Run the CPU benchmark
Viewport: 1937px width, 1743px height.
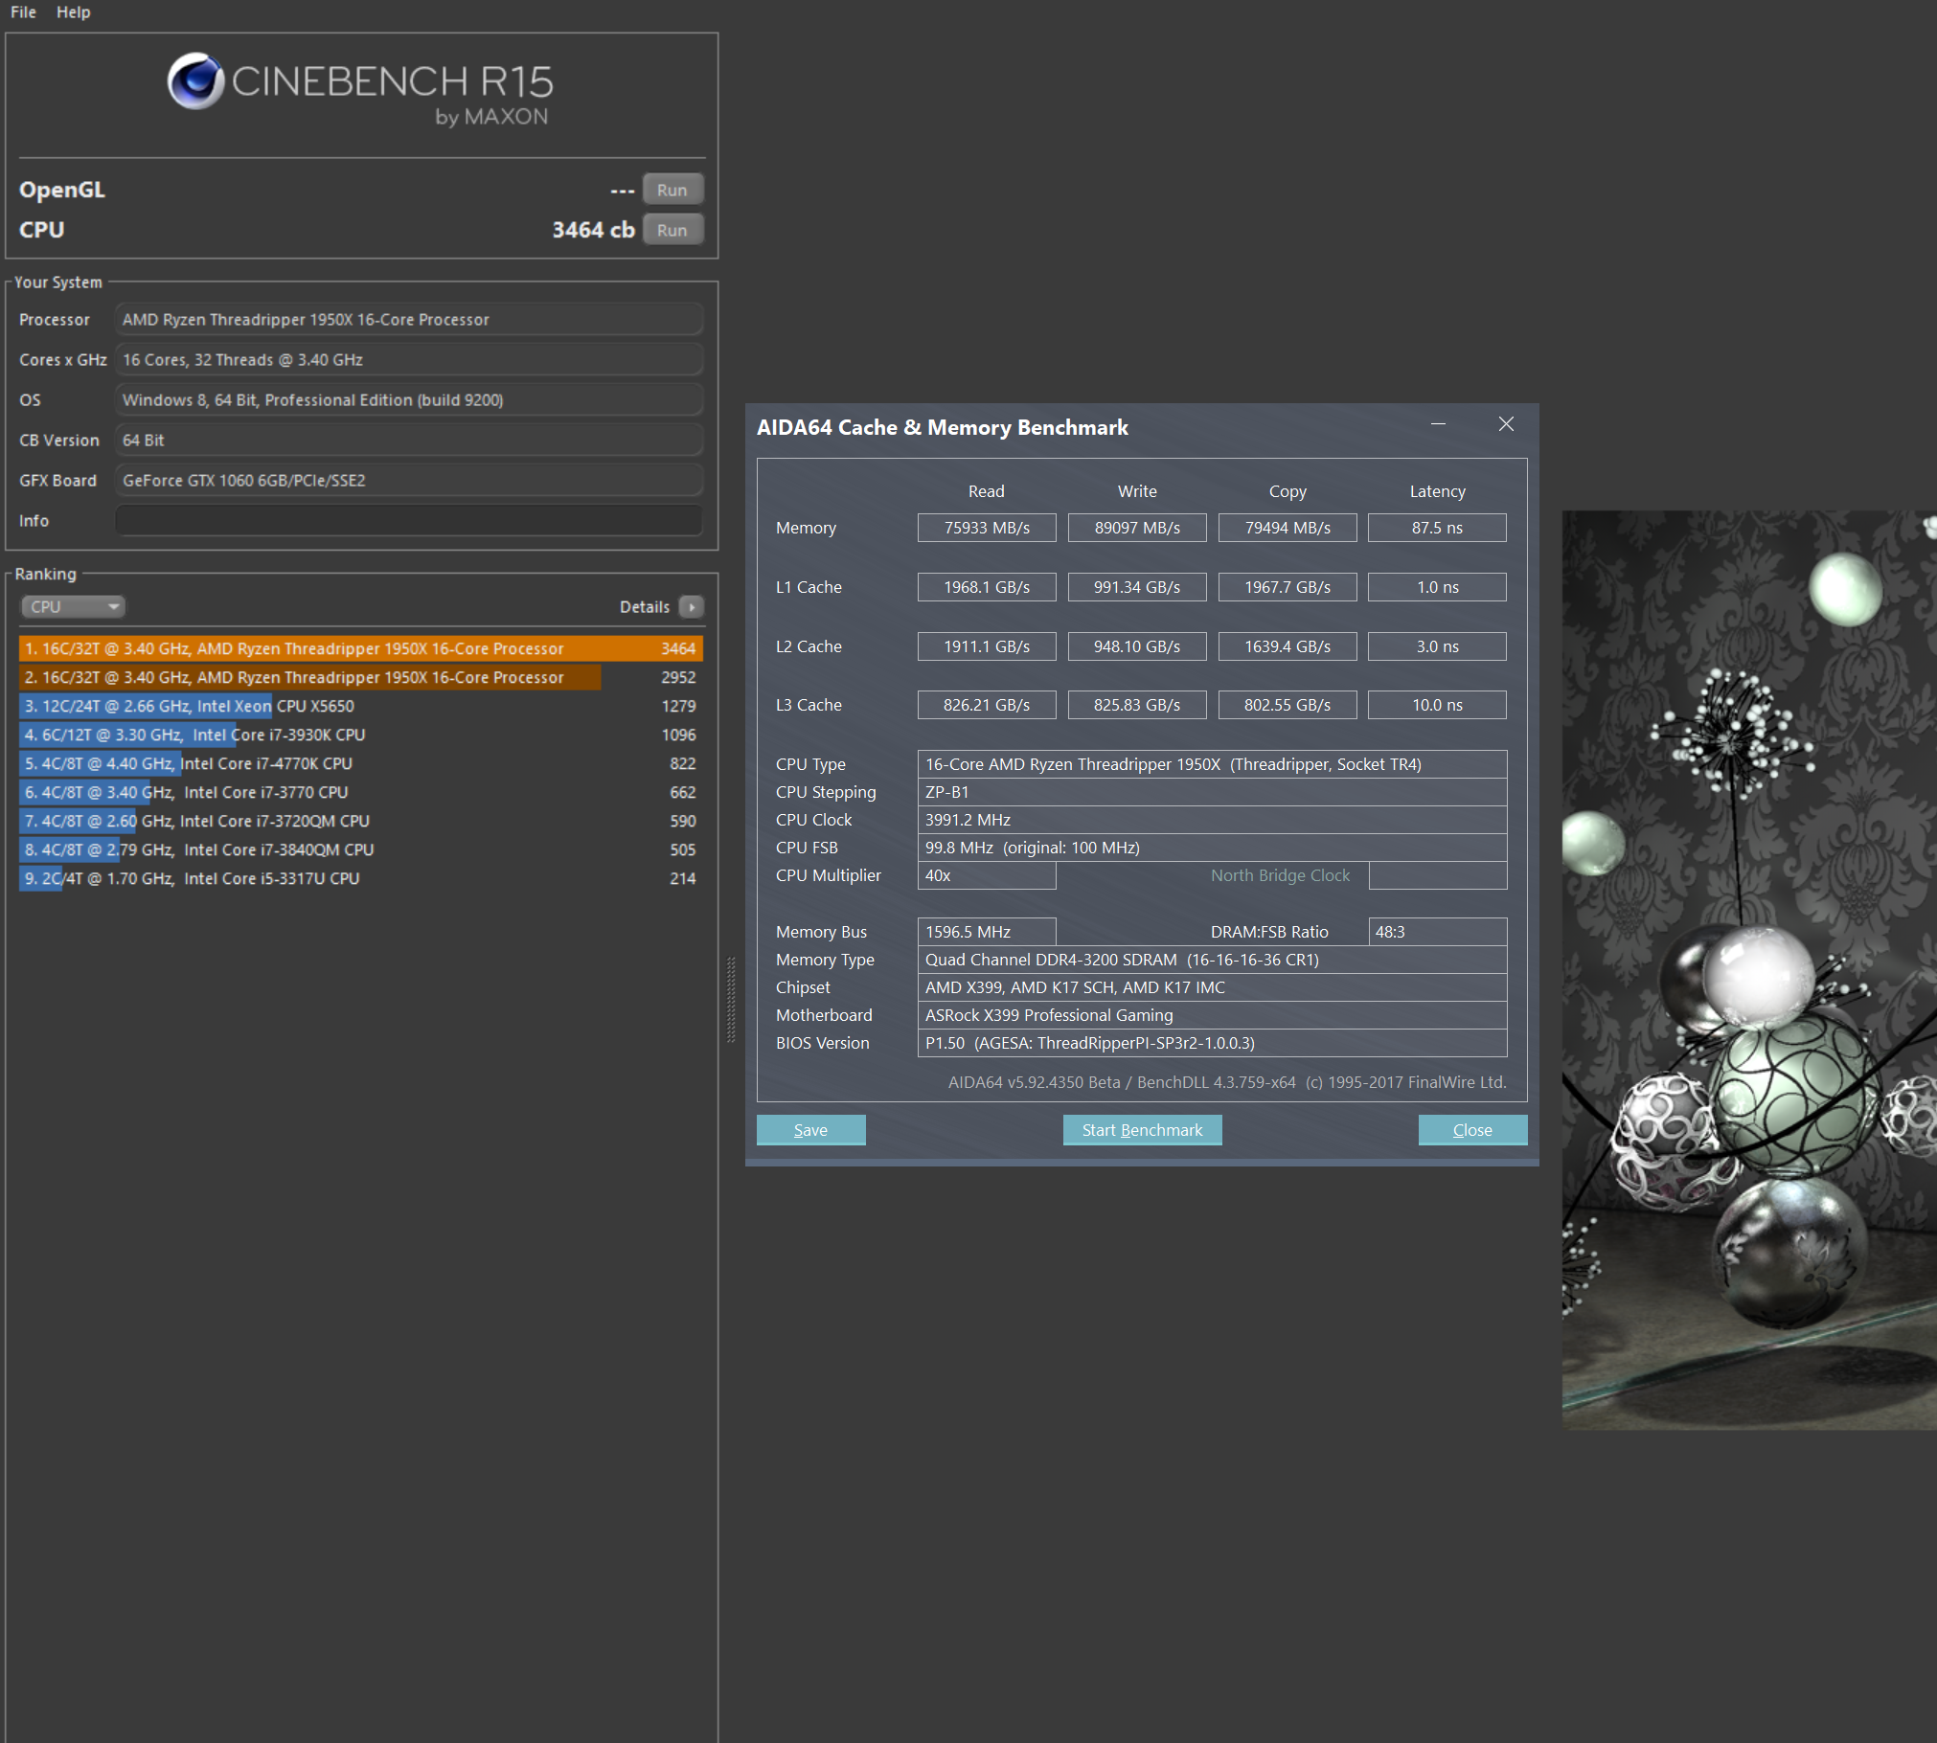tap(672, 230)
